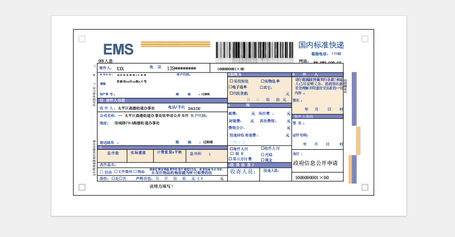This screenshot has width=455, height=237.
Task: Check the 月结 payment option
Action: pos(262,154)
